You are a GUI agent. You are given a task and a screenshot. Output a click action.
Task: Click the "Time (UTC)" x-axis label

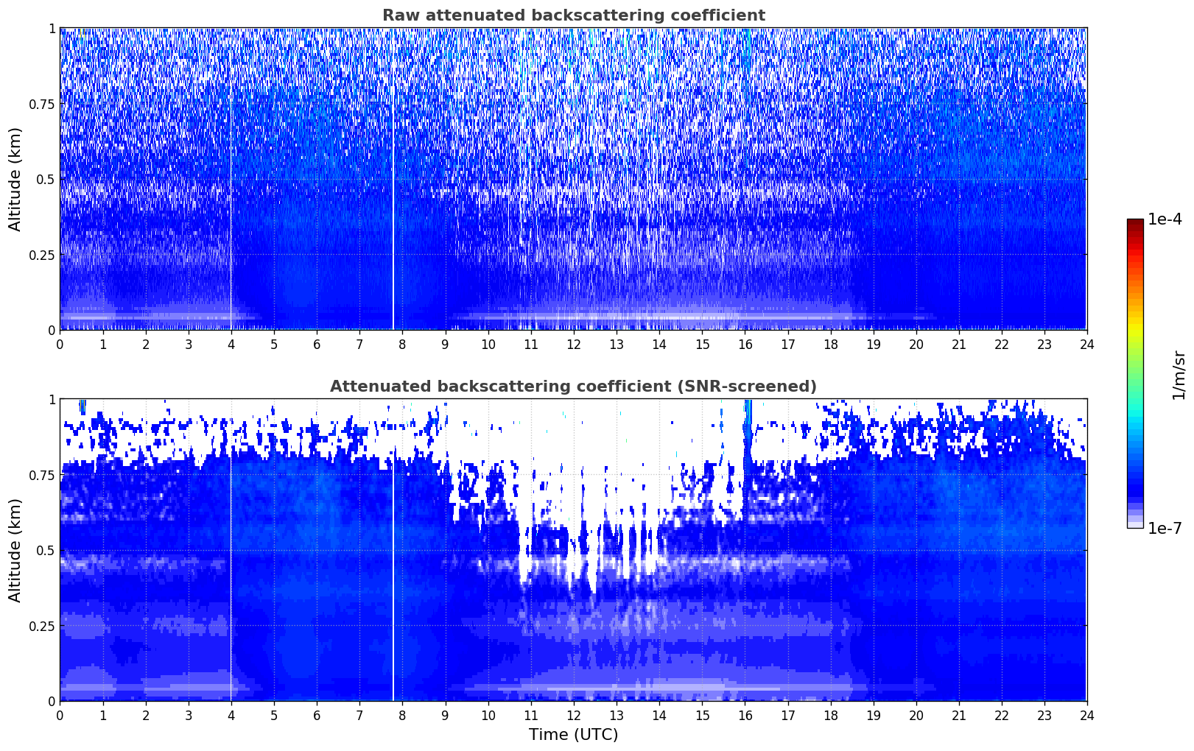click(x=573, y=735)
